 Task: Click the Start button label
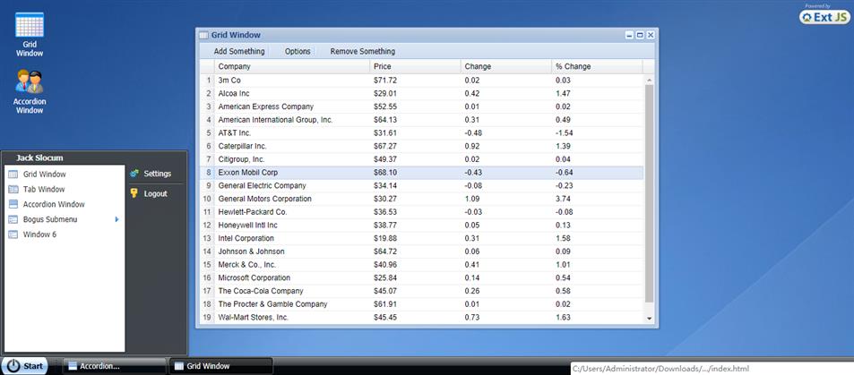point(32,366)
